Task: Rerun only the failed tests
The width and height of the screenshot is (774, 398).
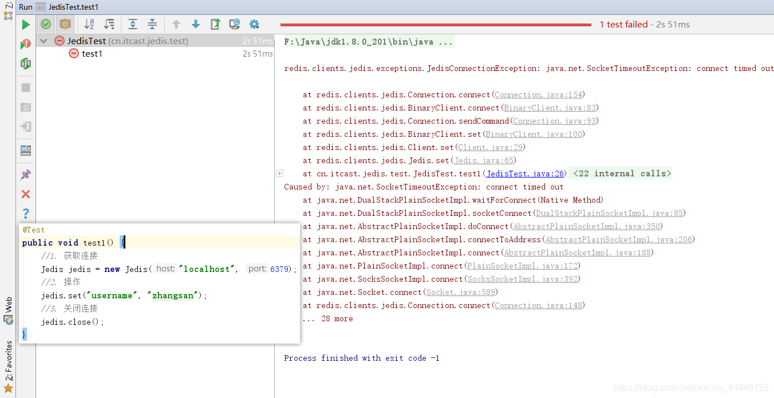Action: tap(25, 44)
